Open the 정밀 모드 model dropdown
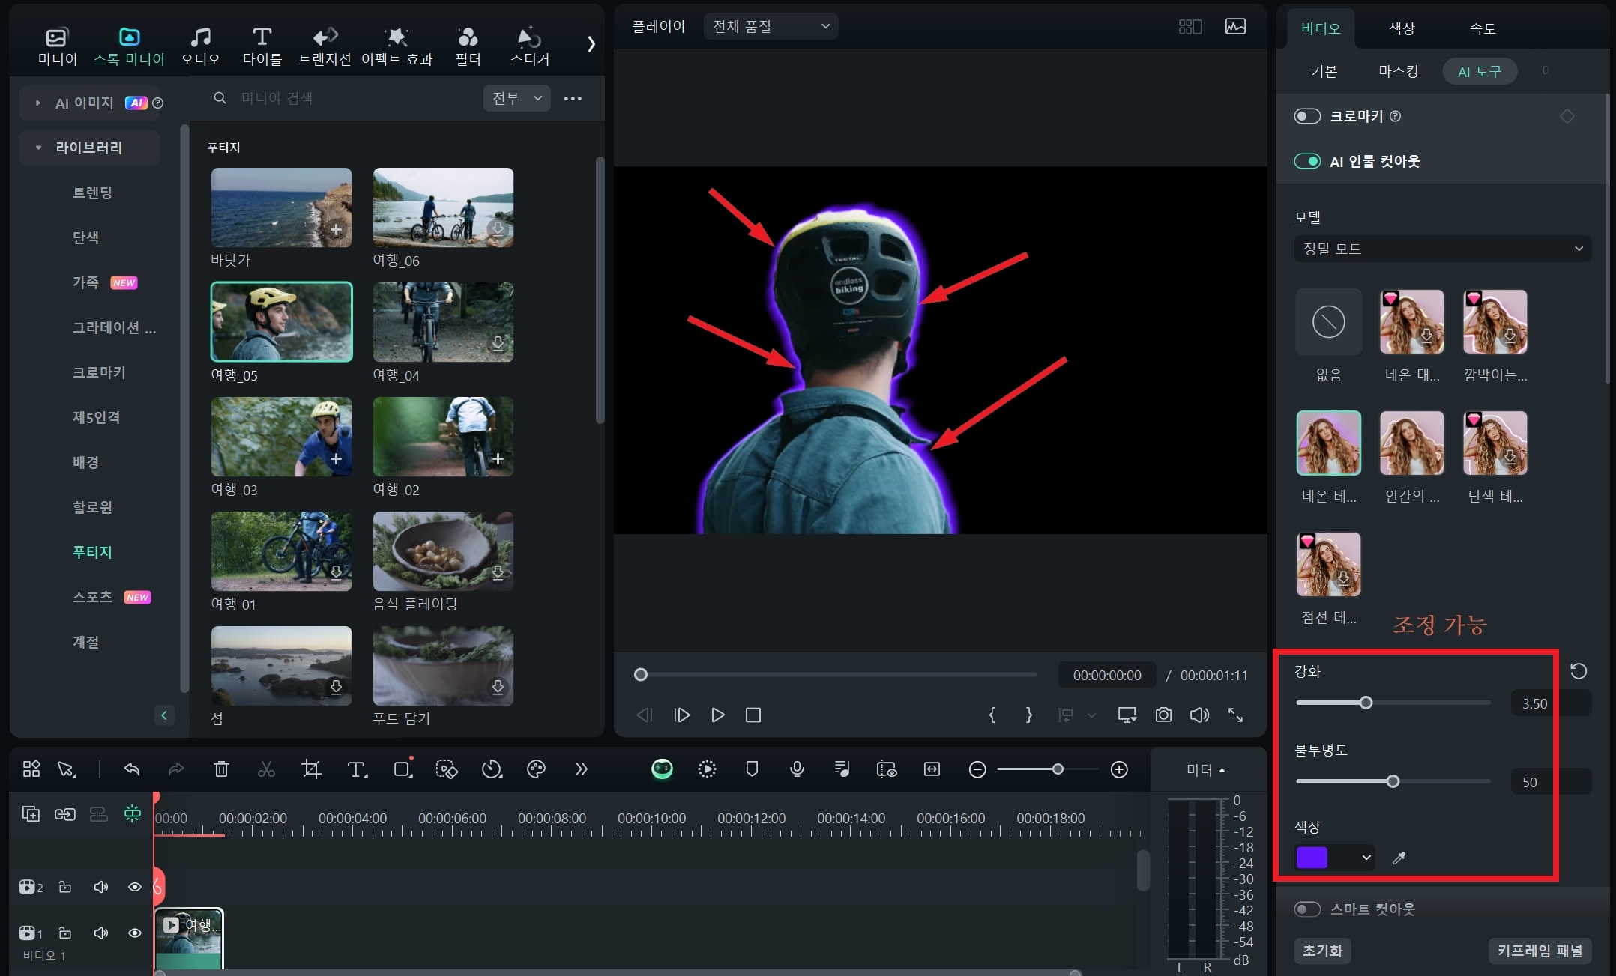This screenshot has height=976, width=1616. 1442,249
